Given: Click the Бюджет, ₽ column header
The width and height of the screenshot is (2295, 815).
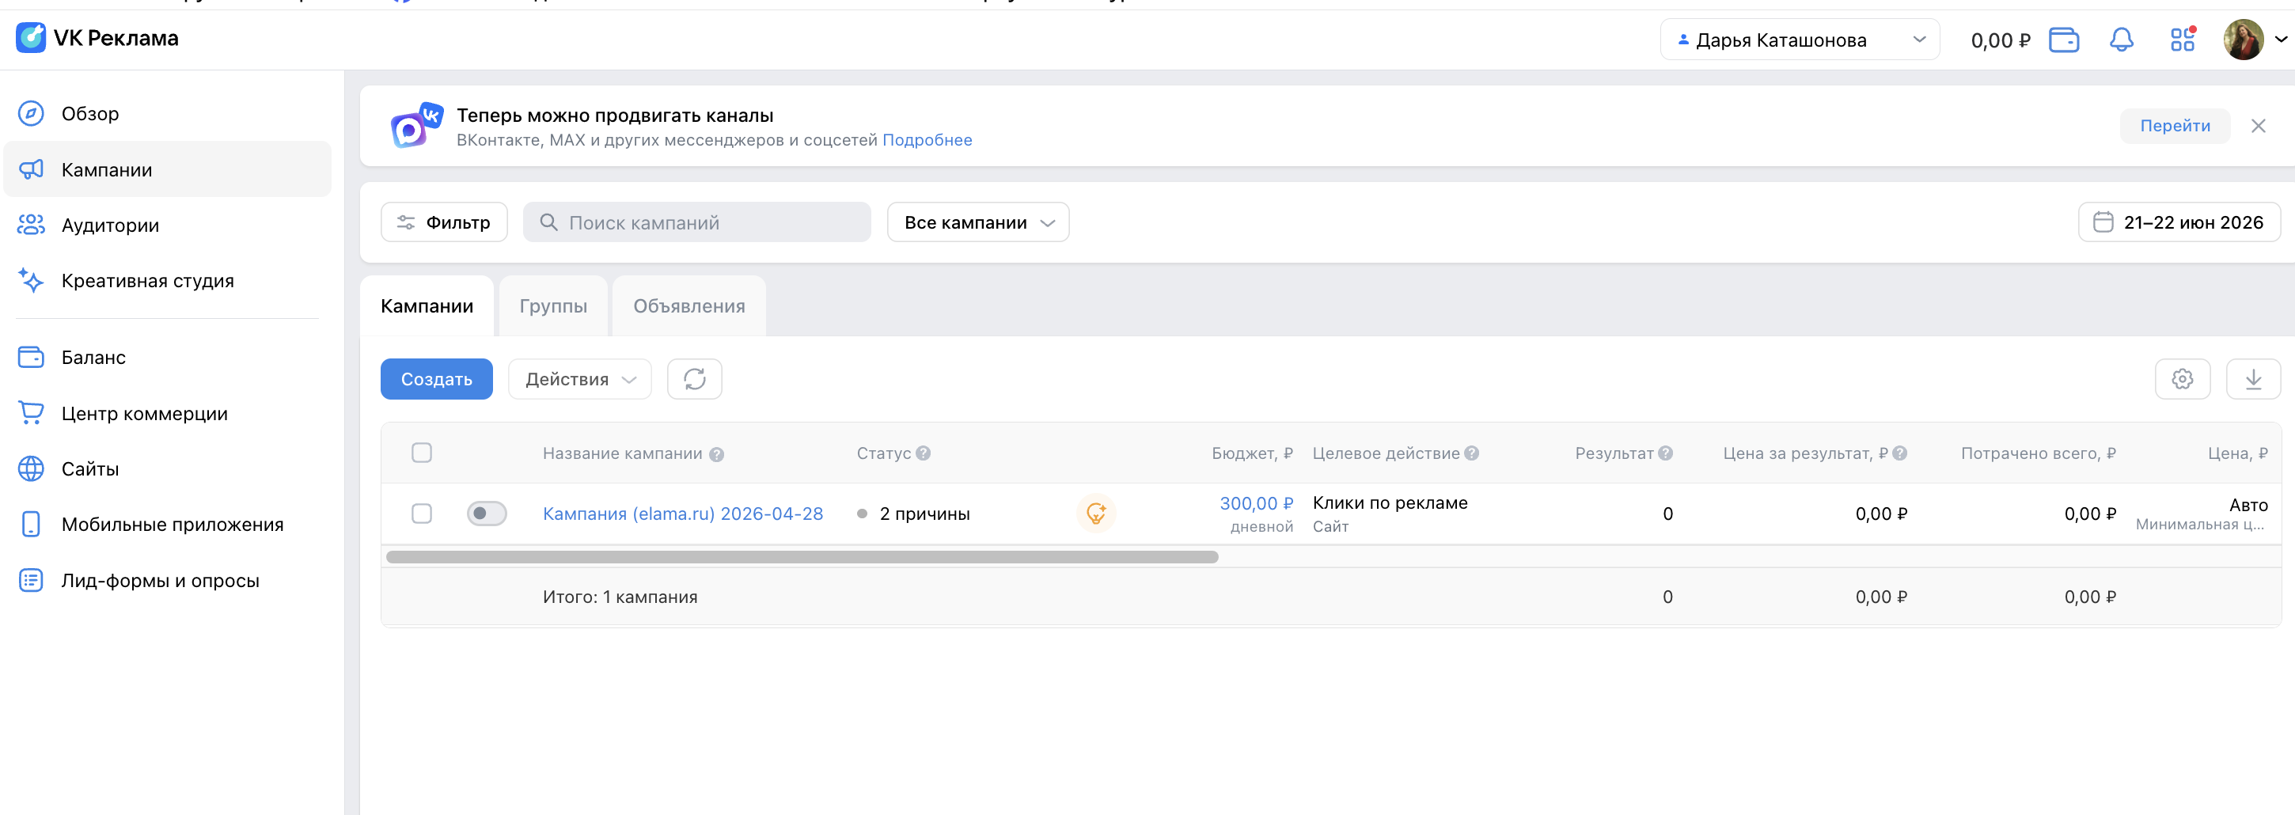Looking at the screenshot, I should pyautogui.click(x=1252, y=453).
